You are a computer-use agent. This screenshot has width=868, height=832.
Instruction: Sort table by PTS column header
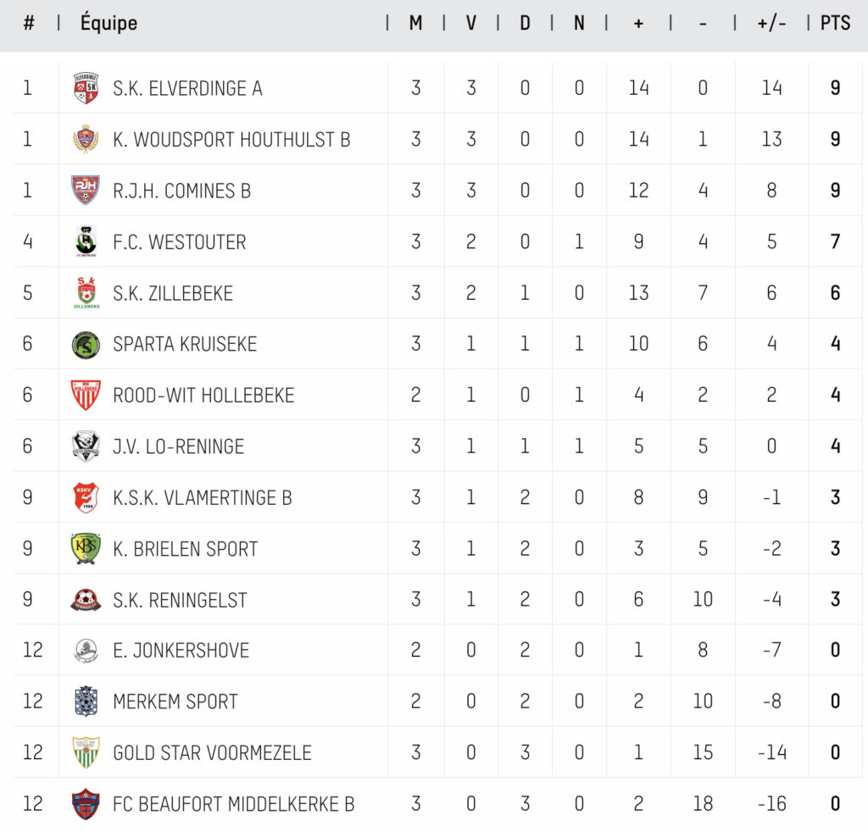pos(835,23)
